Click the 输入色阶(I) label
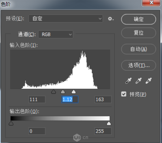The width and height of the screenshot is (162, 143). 24,45
